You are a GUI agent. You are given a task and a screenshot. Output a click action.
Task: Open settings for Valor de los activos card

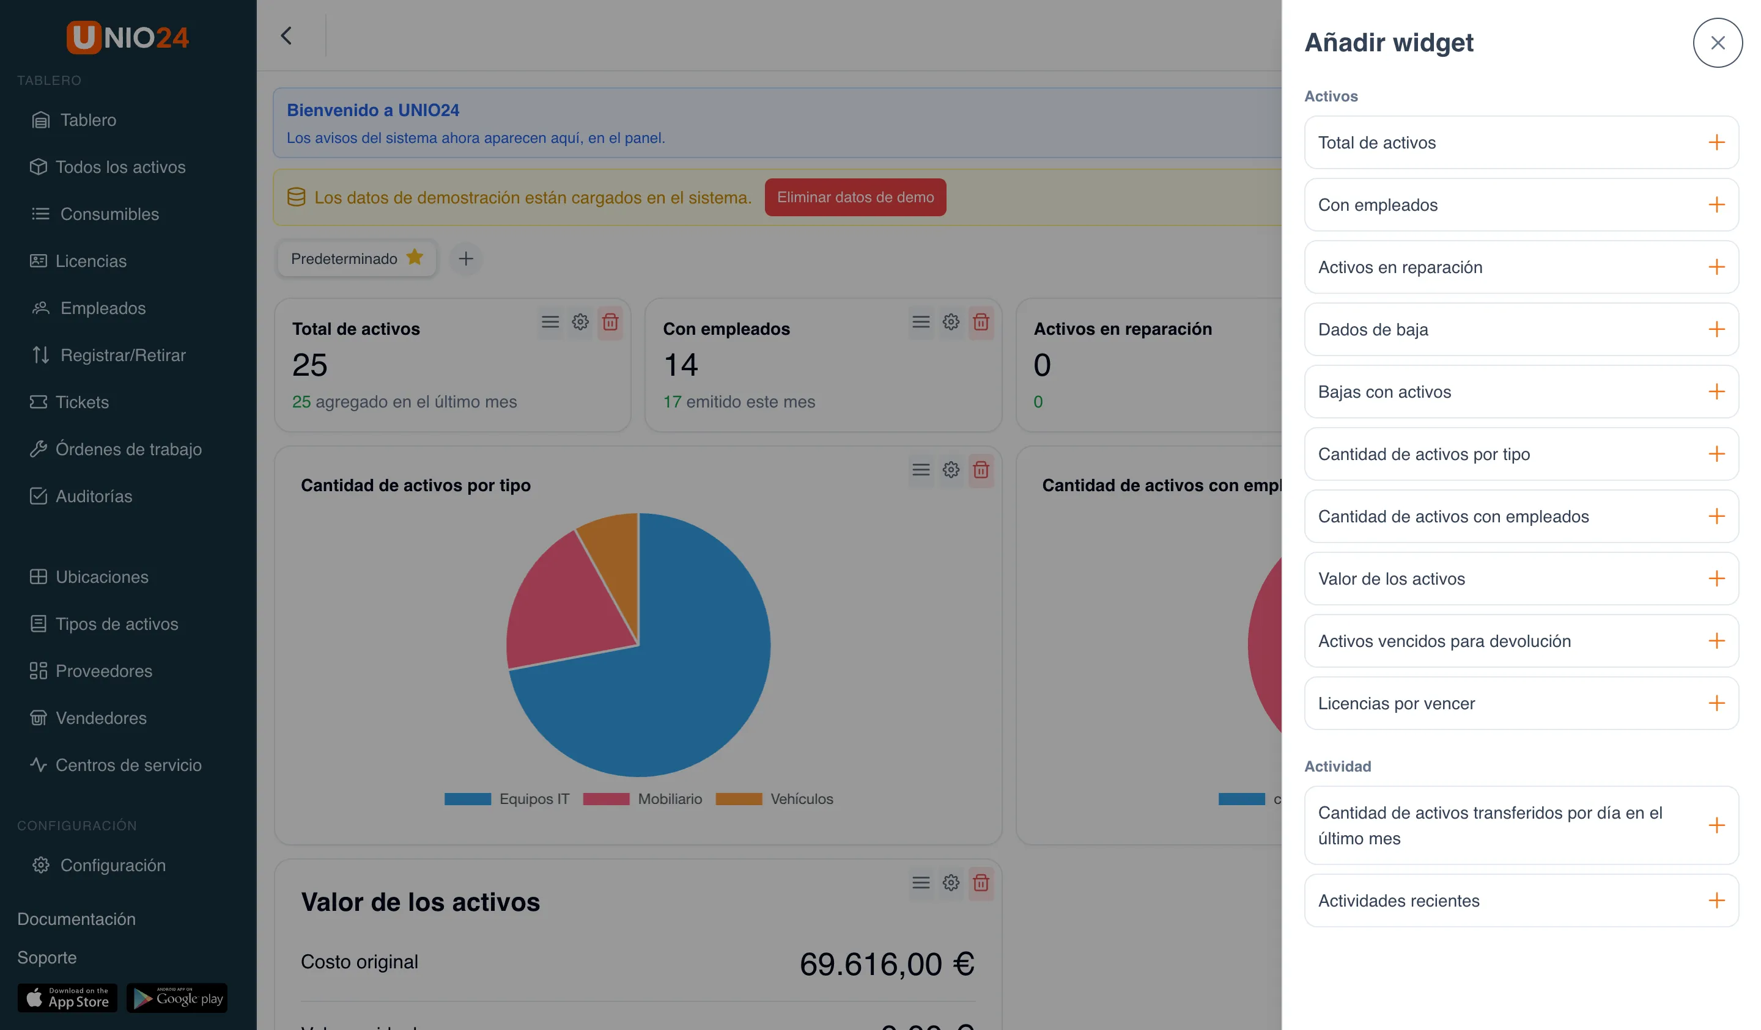tap(950, 883)
